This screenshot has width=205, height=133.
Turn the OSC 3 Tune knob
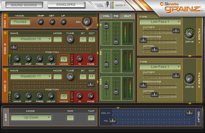pyautogui.click(x=70, y=76)
